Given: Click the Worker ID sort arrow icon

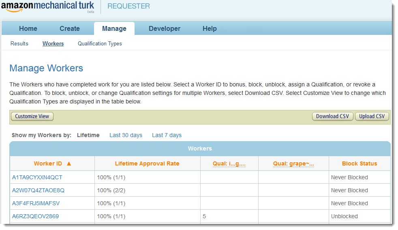Looking at the screenshot, I should click(x=68, y=164).
